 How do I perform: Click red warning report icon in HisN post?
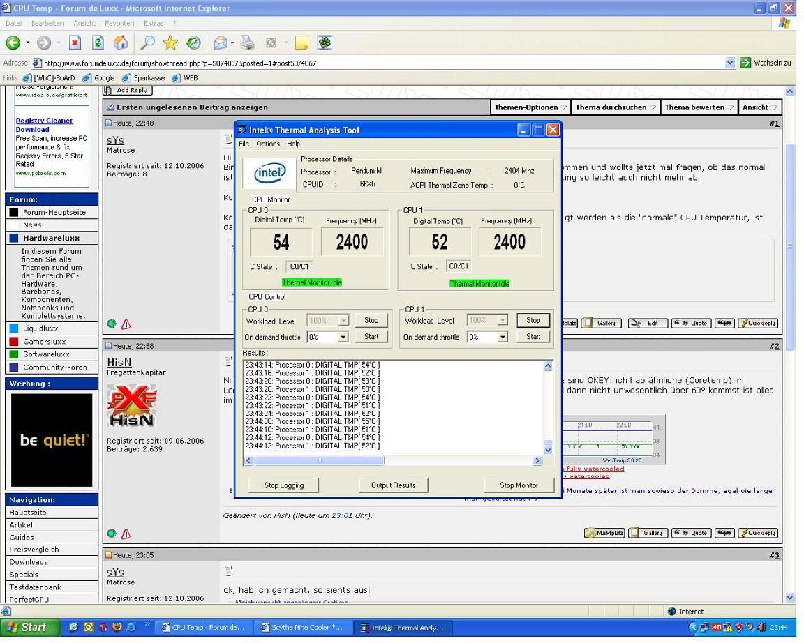(x=126, y=534)
